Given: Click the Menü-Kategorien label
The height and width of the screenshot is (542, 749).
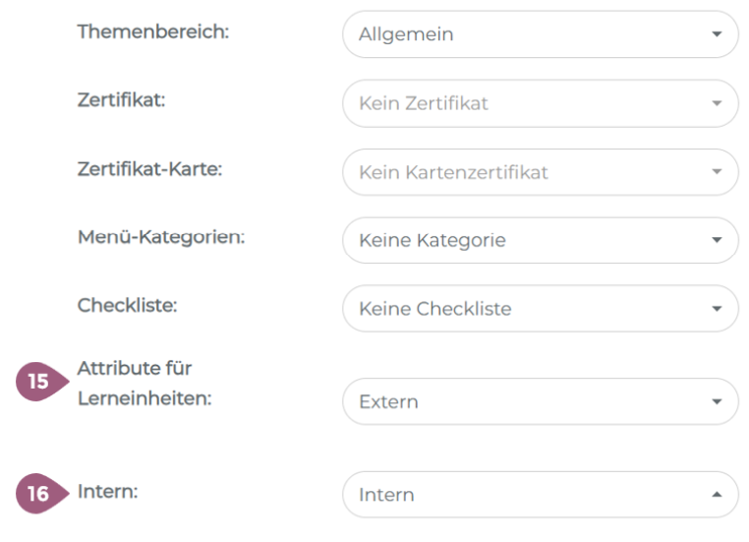Looking at the screenshot, I should pyautogui.click(x=160, y=237).
